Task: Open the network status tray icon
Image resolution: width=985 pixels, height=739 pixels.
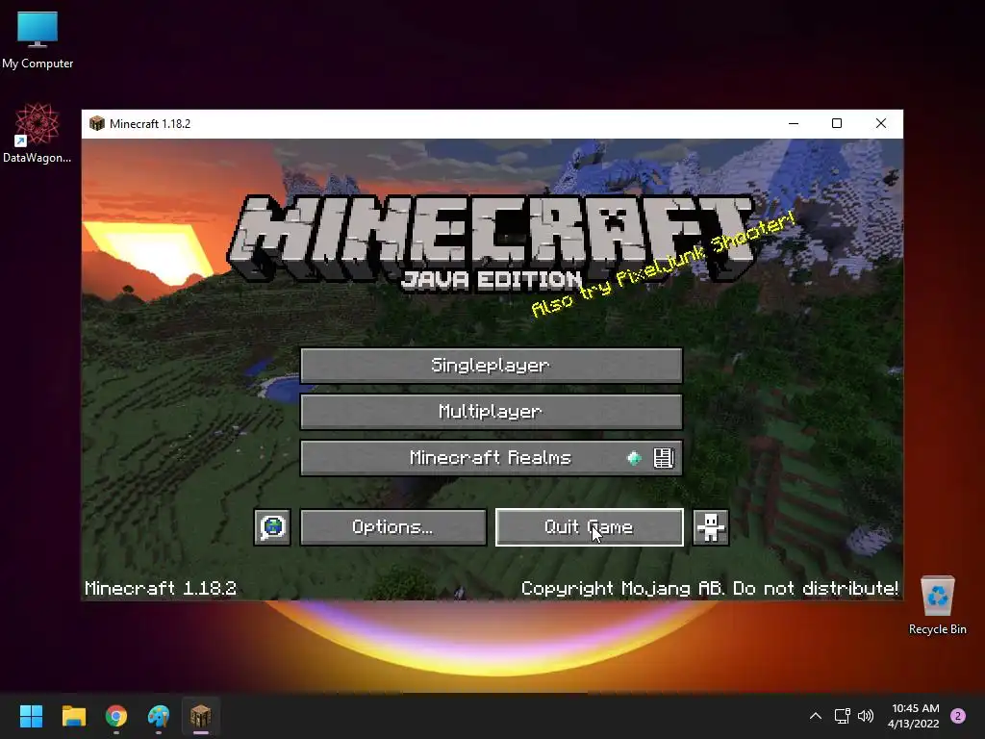Action: 842,716
